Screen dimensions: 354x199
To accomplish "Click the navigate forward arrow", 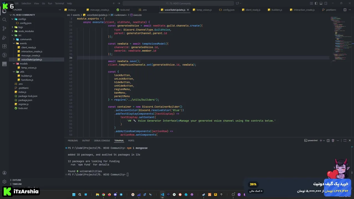I will point(119,3).
